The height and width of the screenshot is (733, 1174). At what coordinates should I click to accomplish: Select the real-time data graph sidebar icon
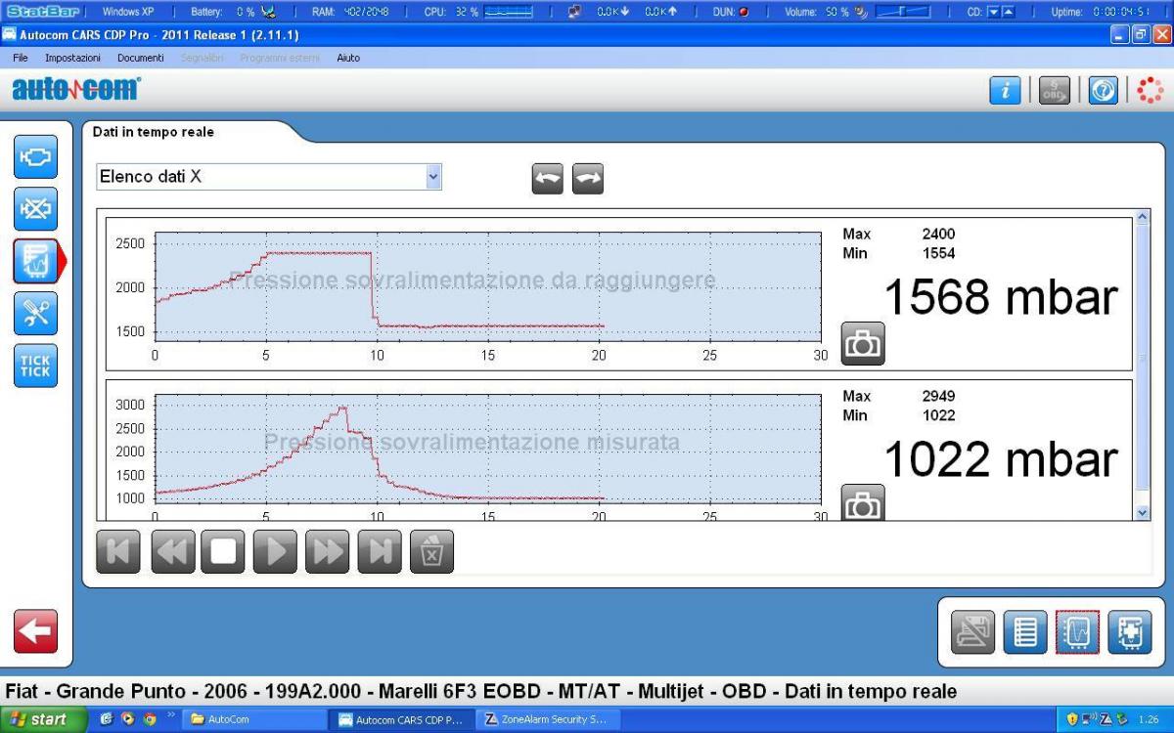[35, 261]
